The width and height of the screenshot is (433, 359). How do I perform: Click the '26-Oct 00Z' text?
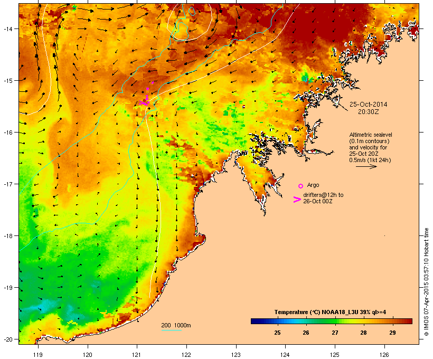pyautogui.click(x=317, y=201)
